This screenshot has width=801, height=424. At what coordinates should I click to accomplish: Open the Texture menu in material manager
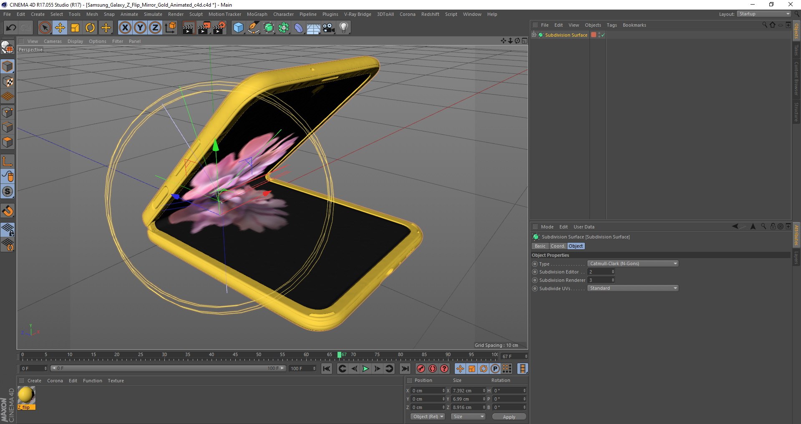click(116, 381)
